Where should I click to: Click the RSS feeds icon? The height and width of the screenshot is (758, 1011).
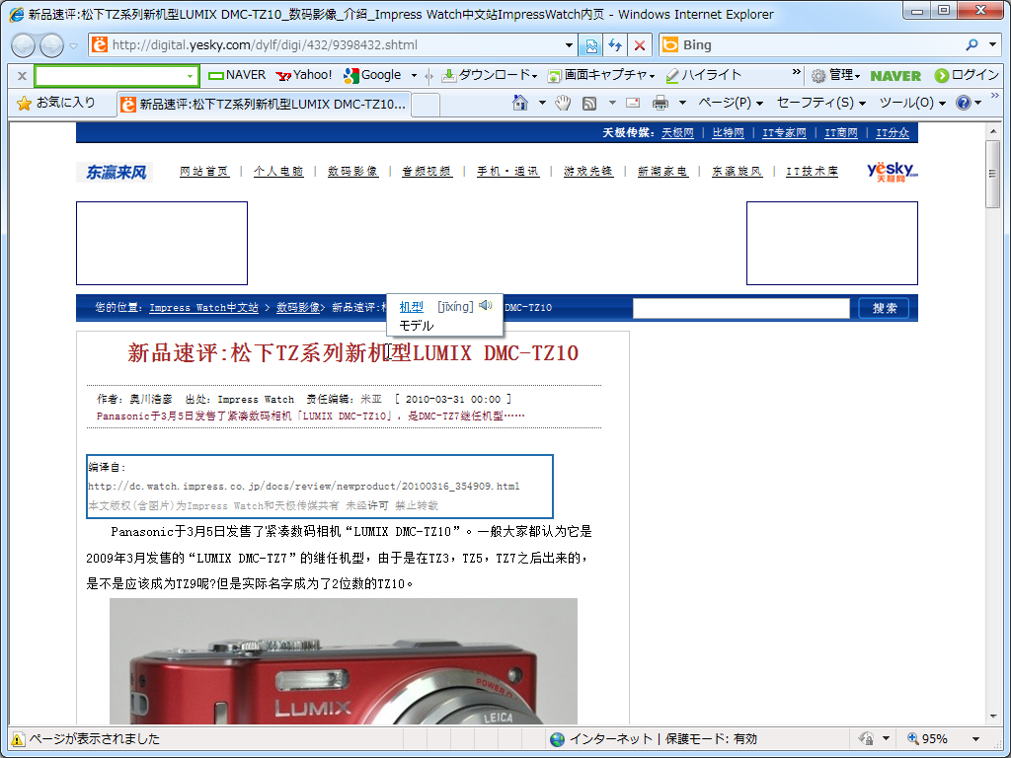coord(588,103)
